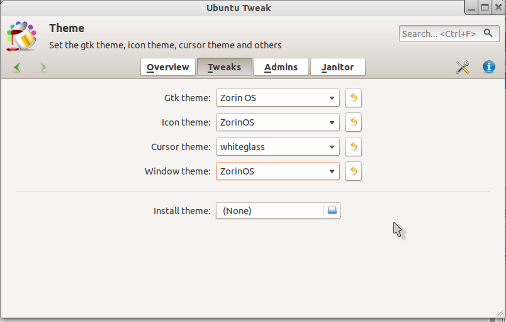This screenshot has width=506, height=322.
Task: Reset the Cursor theme to default
Action: tap(354, 147)
